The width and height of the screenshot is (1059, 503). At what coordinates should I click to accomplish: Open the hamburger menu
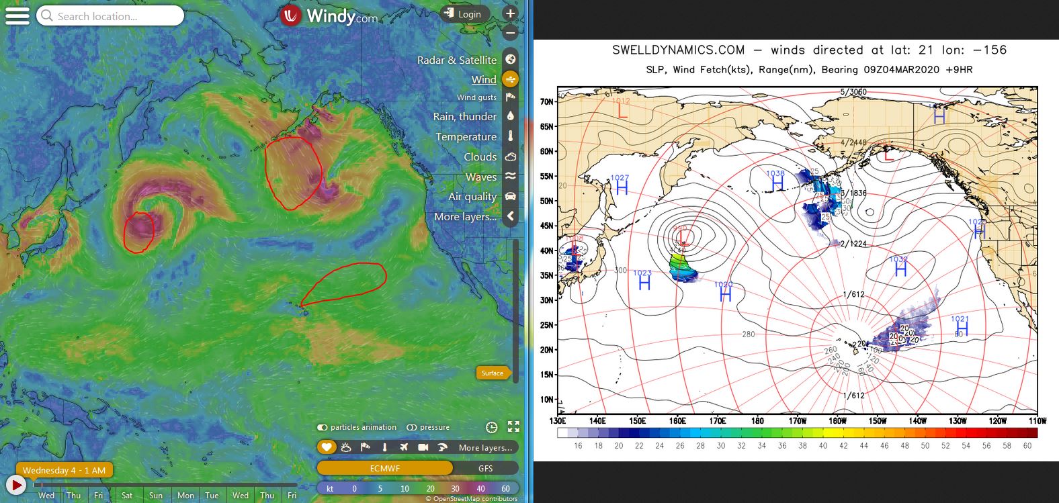17,15
